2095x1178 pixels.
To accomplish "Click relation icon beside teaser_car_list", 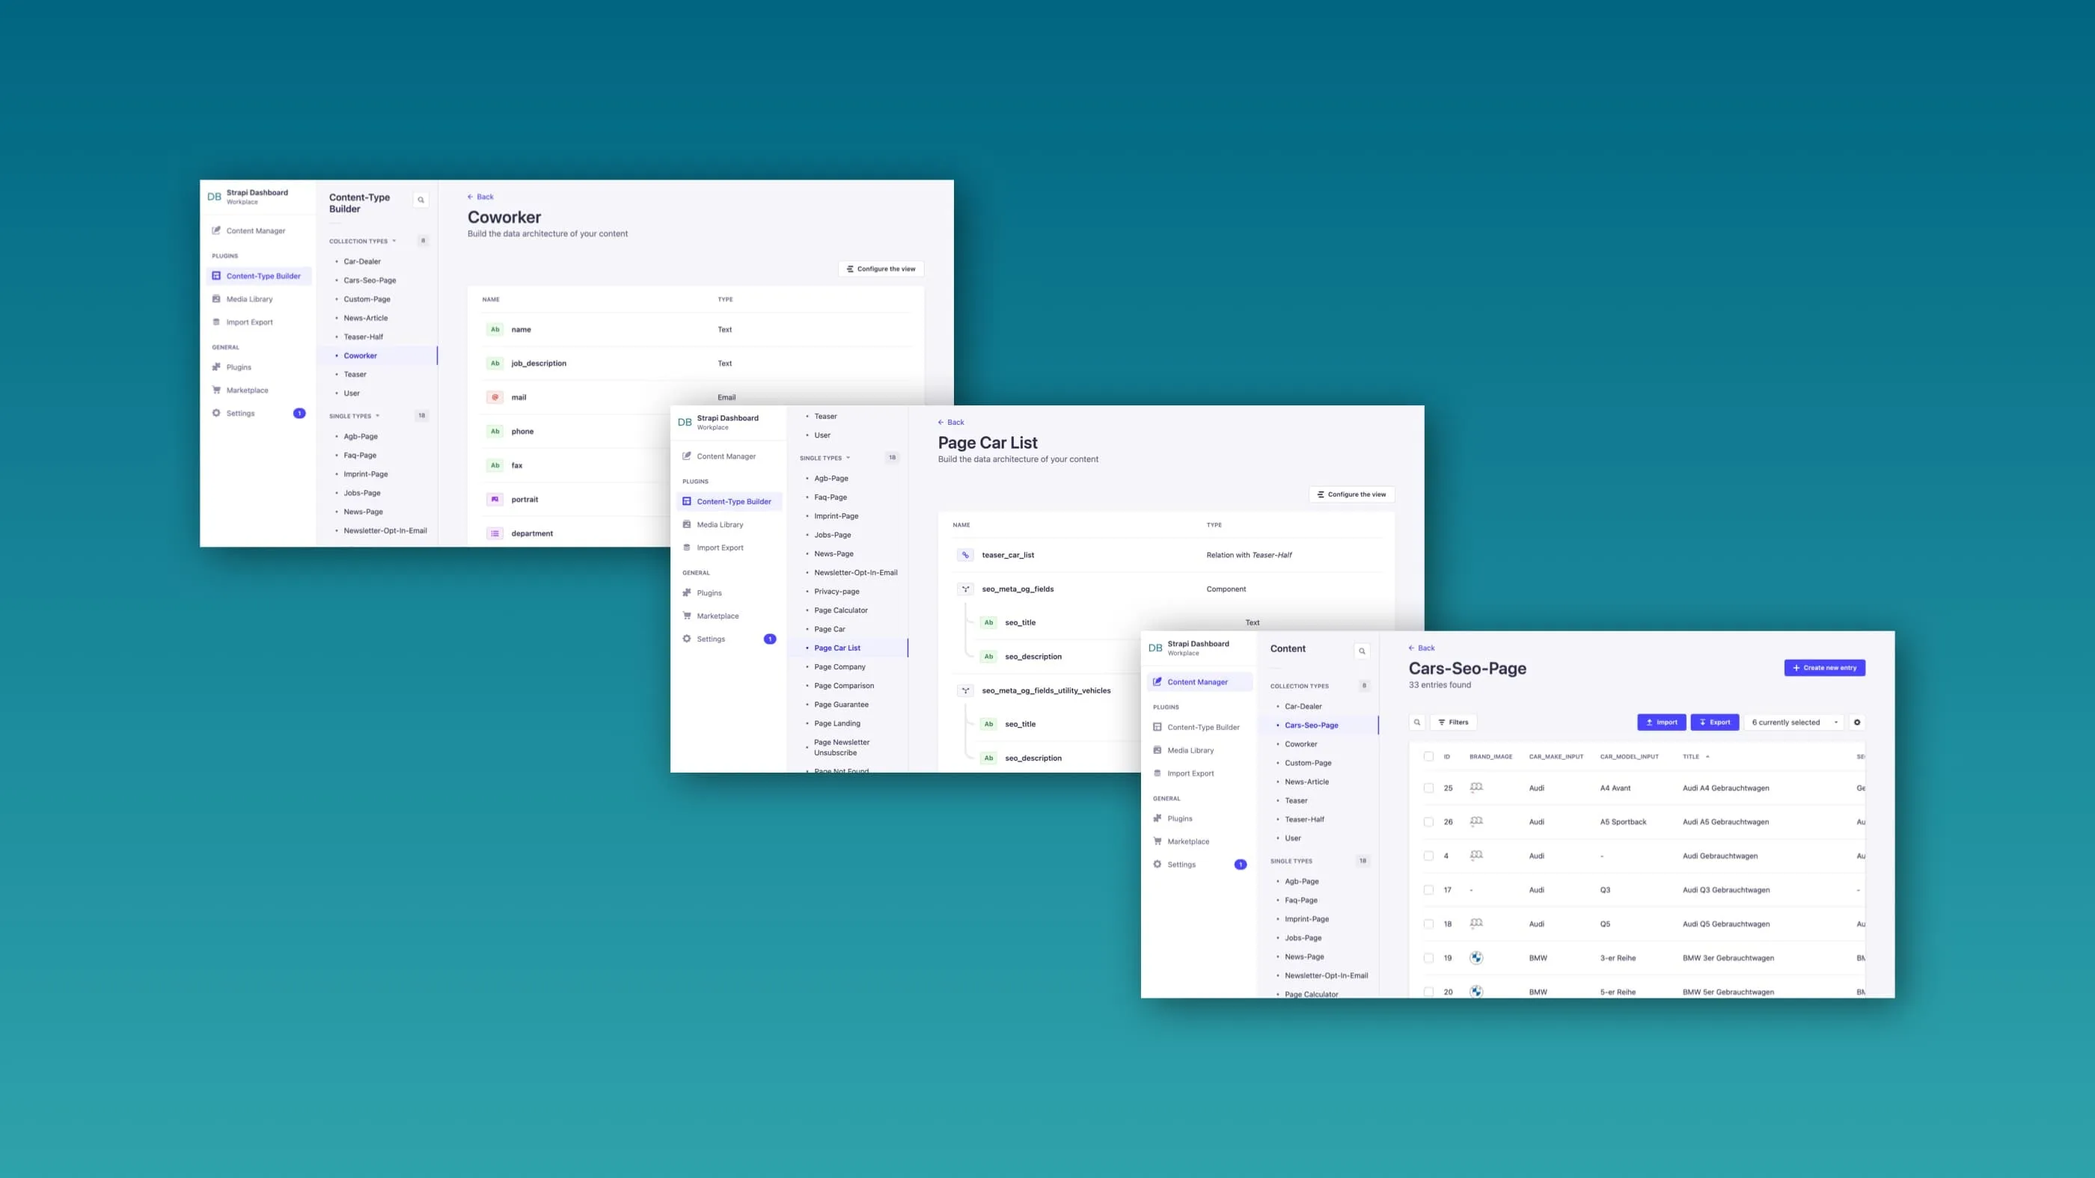I will (965, 555).
